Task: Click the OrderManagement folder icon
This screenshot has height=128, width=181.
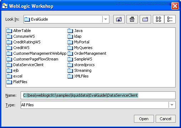Action: (70, 53)
